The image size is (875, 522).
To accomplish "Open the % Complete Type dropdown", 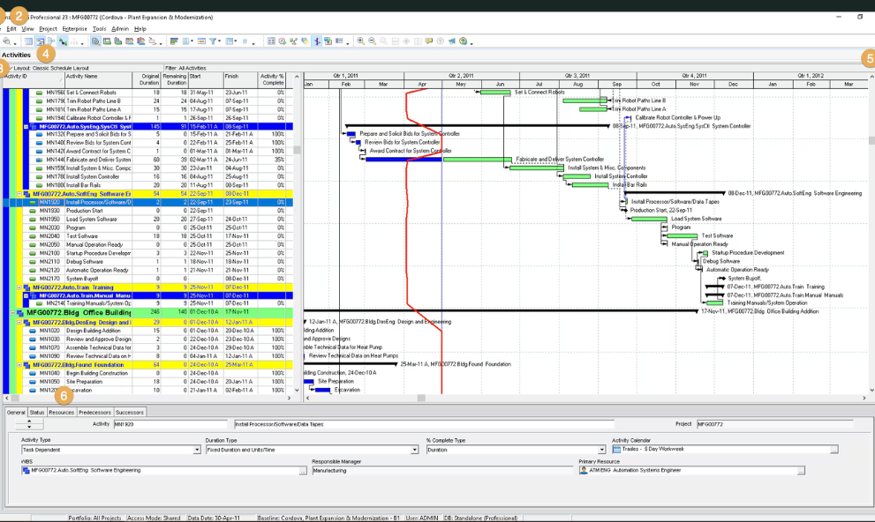I will (x=601, y=450).
